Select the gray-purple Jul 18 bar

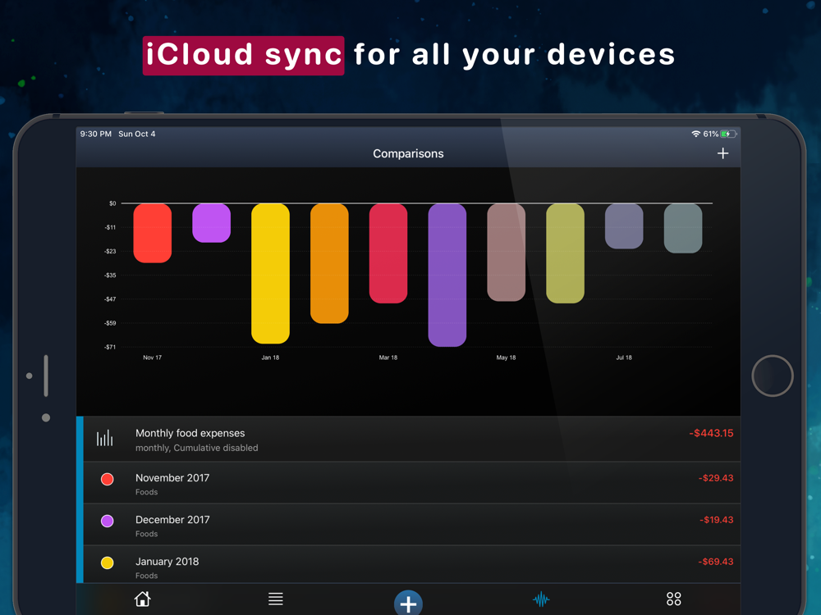tap(624, 226)
